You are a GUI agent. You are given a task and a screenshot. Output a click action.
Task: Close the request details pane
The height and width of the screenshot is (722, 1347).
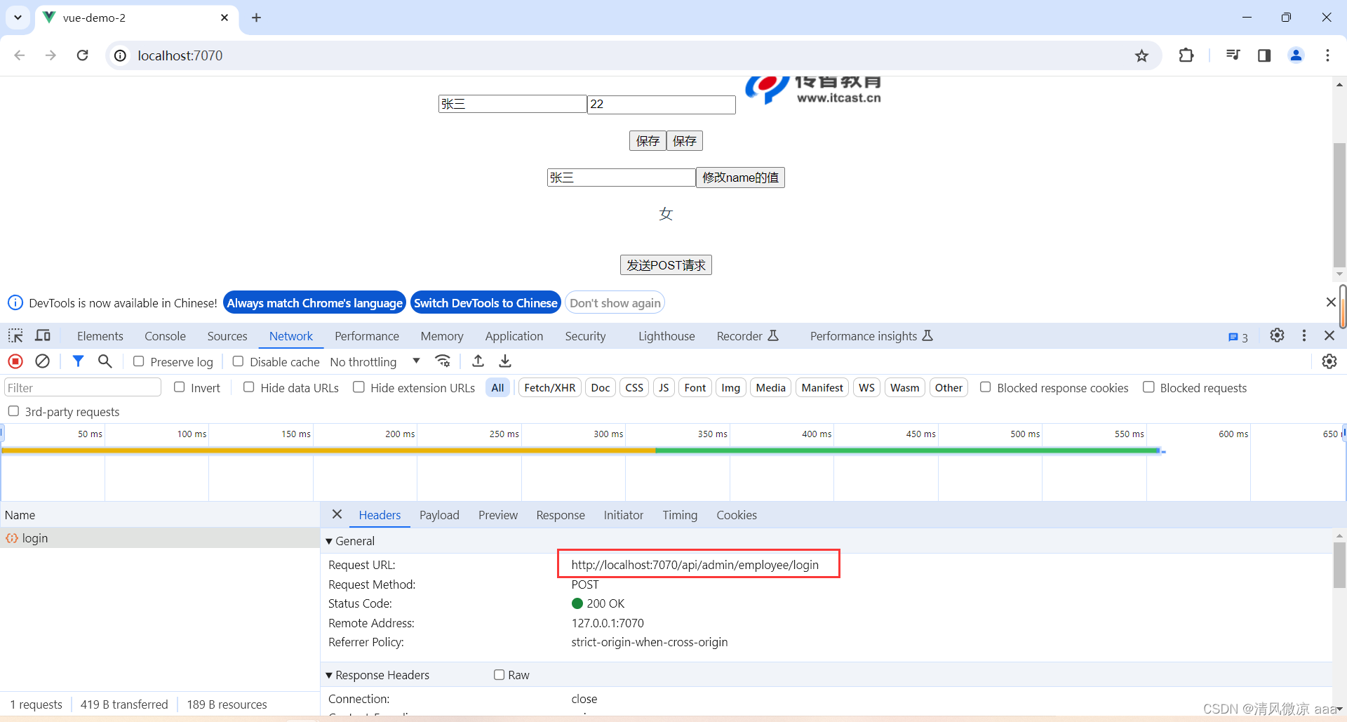(337, 514)
